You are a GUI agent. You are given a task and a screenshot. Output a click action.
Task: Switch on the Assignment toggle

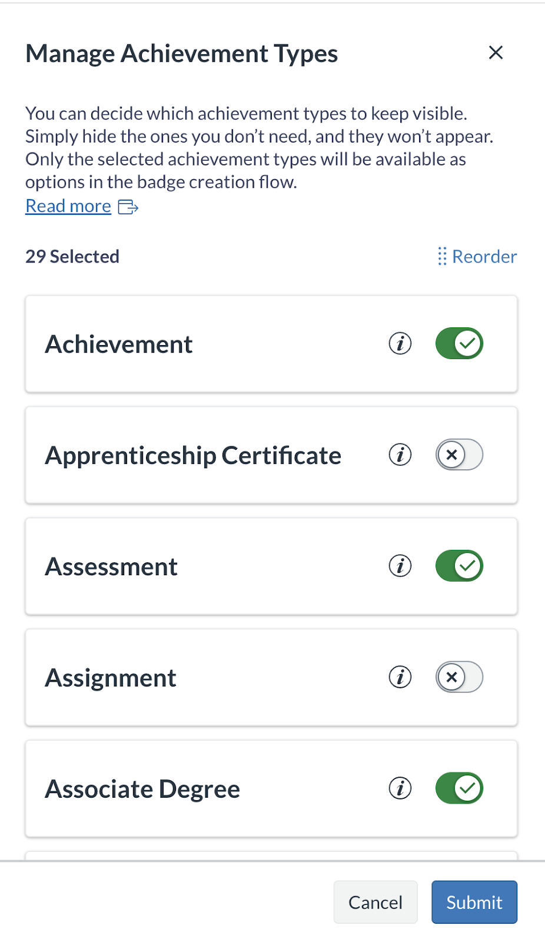[x=459, y=677]
